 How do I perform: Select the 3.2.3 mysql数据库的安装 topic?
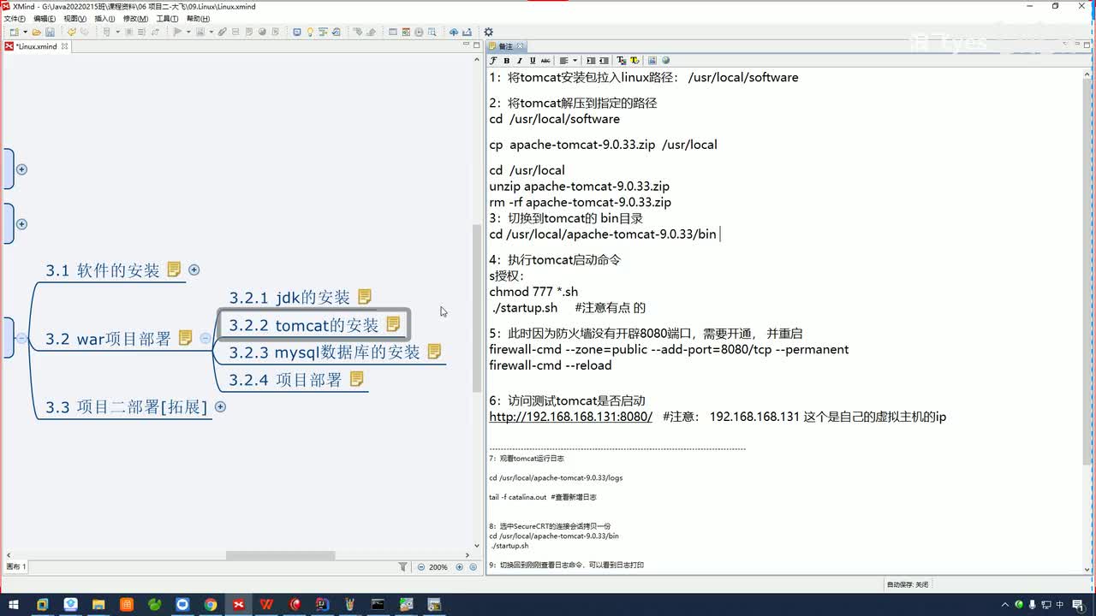coord(325,352)
